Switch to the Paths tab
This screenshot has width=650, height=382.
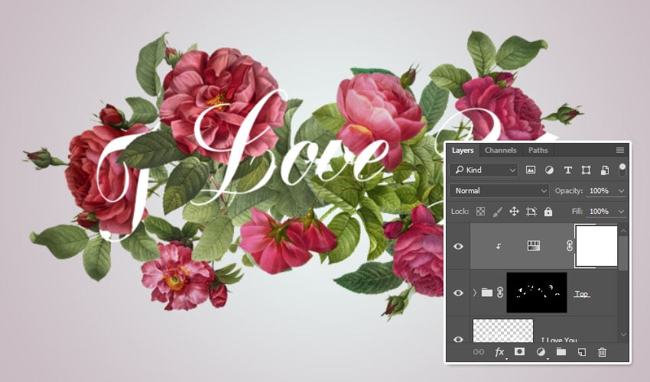pyautogui.click(x=538, y=151)
